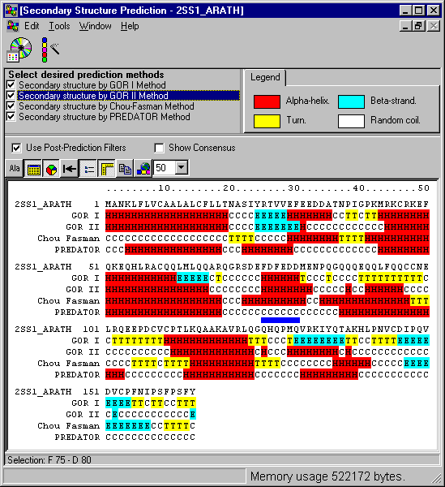Disable the Use Post-Prediction Filters checkbox
The image size is (445, 487).
[16, 148]
